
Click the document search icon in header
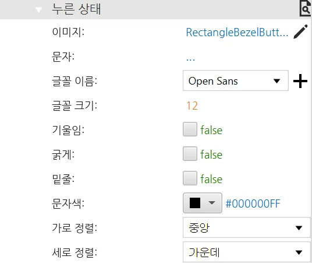305,8
